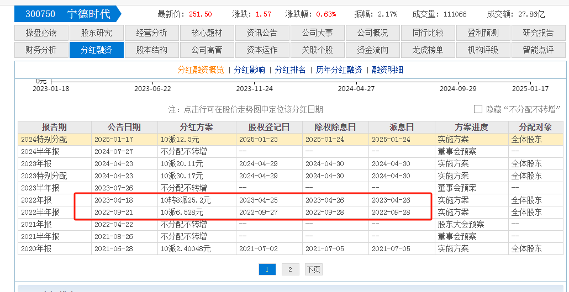The width and height of the screenshot is (569, 292).
Task: Select the 2021年报 row
Action: 291,225
